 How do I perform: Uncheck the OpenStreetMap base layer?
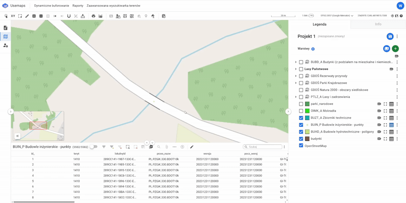301,146
